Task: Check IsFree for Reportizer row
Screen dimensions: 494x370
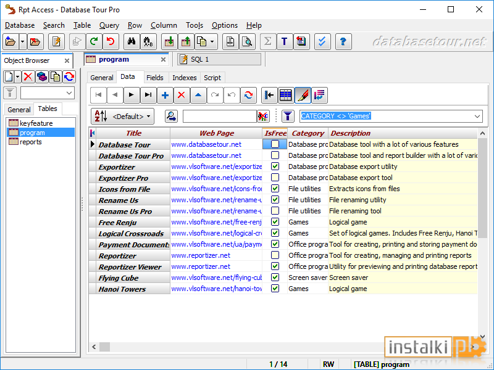Action: click(x=275, y=255)
